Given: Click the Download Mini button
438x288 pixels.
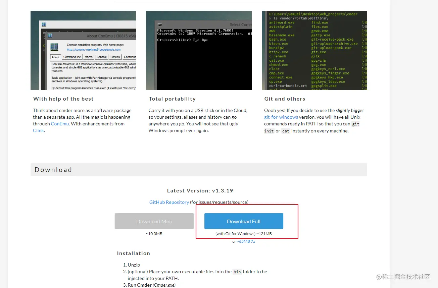Looking at the screenshot, I should [x=154, y=221].
